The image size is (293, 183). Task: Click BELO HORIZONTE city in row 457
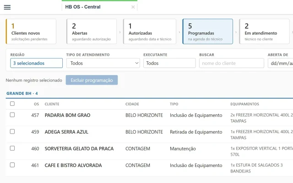(x=144, y=115)
